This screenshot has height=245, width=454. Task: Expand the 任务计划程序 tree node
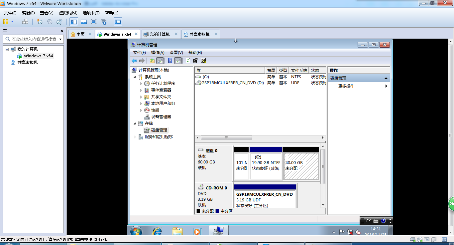(x=141, y=84)
